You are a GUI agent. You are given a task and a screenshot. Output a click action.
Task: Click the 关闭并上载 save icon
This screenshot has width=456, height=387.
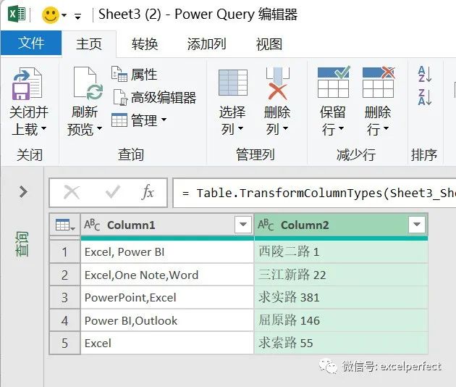click(27, 84)
